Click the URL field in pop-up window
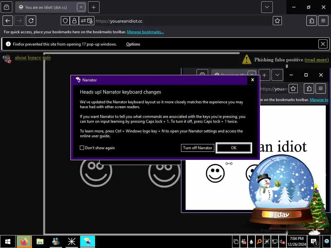 coord(273,89)
